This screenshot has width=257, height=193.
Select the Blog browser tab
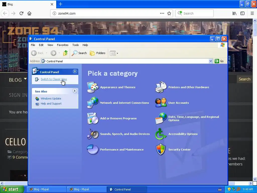coord(28,4)
